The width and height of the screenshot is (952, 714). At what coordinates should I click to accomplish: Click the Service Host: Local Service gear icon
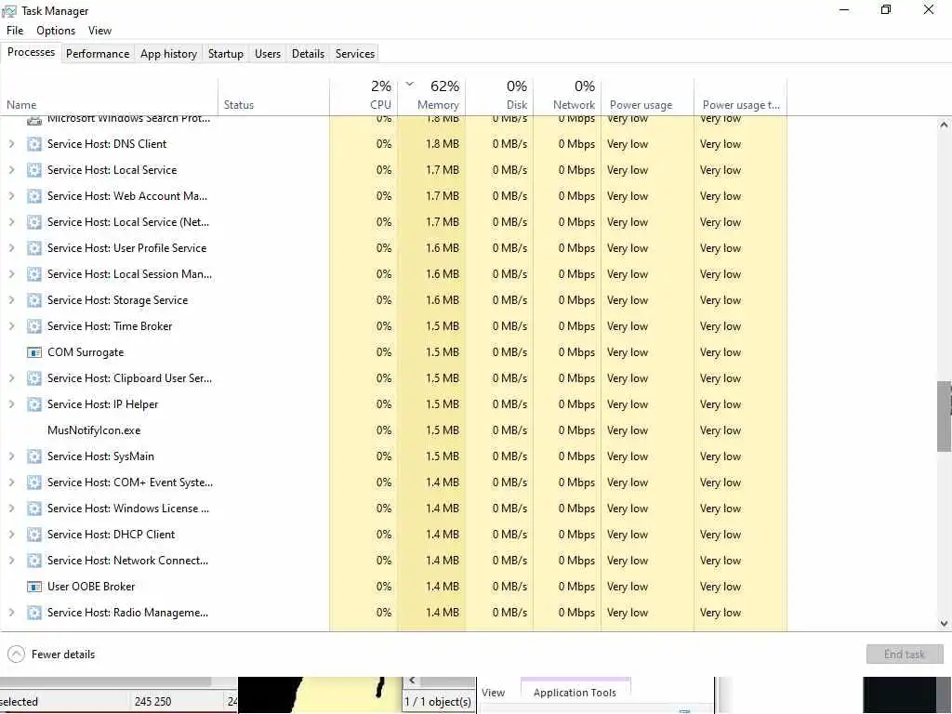(x=34, y=170)
